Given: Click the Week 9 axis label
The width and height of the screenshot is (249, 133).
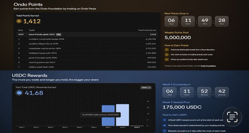Looking at the screenshot, I should [x=137, y=127].
